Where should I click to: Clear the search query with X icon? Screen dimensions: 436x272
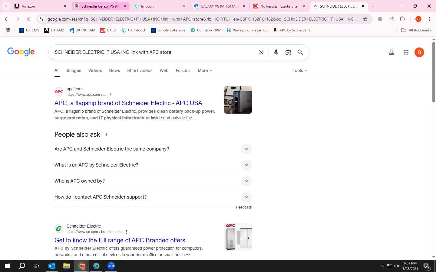(x=261, y=52)
